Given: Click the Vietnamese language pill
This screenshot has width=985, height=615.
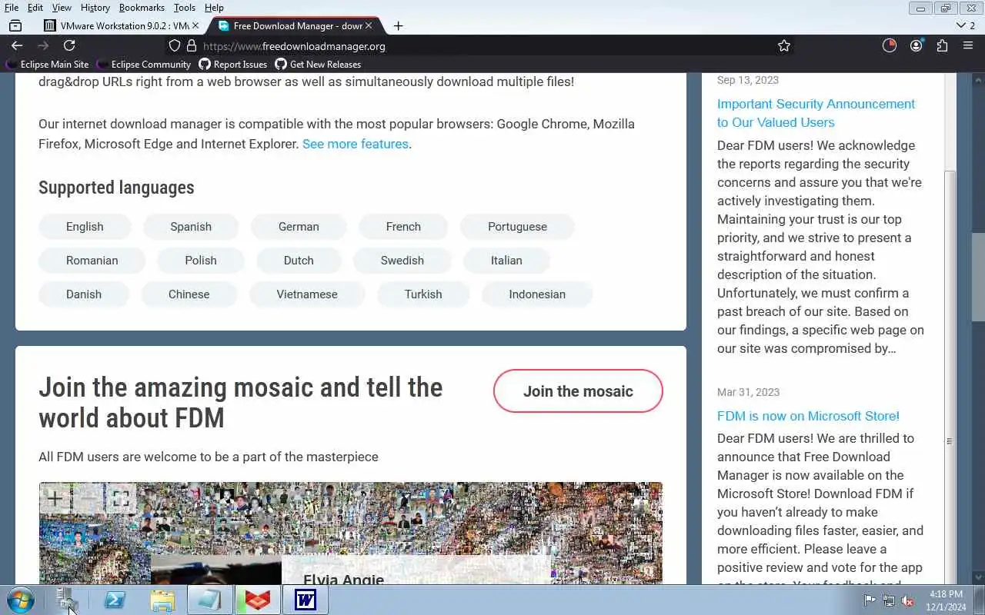Looking at the screenshot, I should (x=307, y=294).
